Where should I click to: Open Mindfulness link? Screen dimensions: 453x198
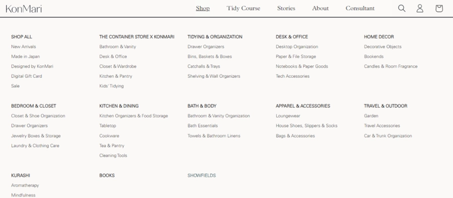pos(23,195)
